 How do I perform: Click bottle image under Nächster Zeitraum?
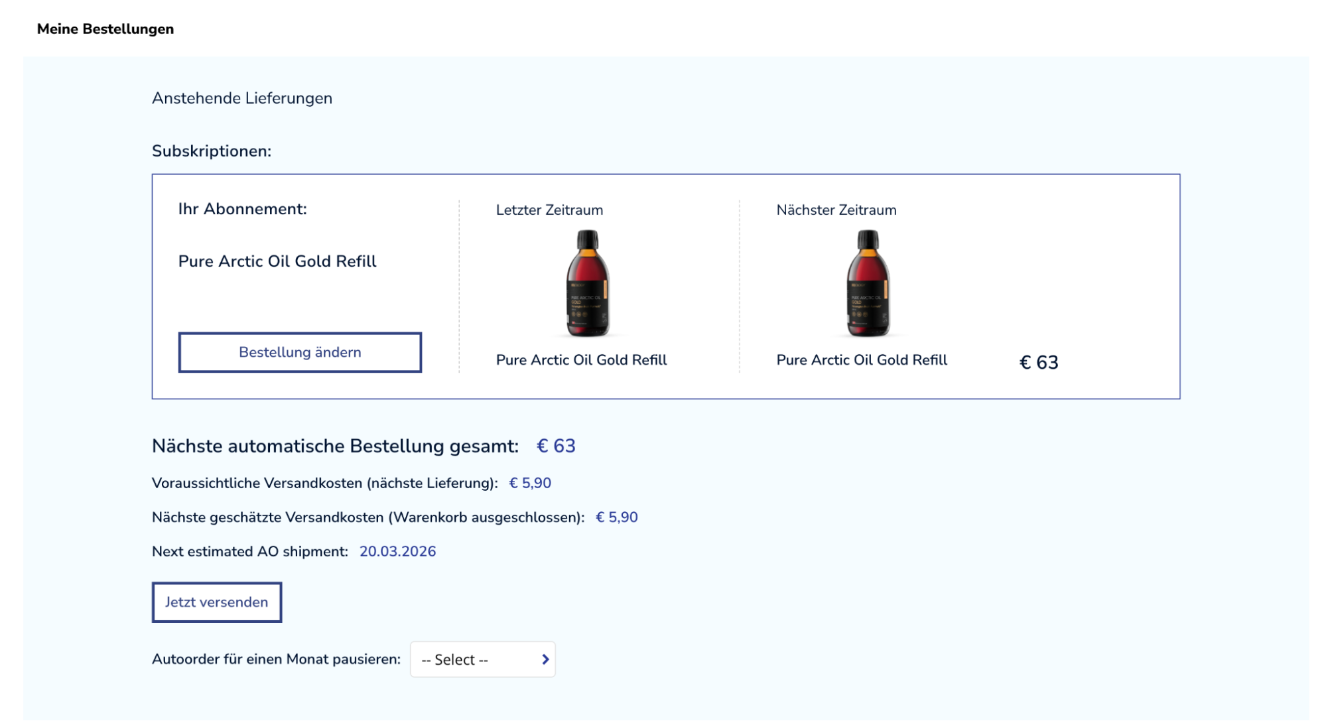coord(868,283)
